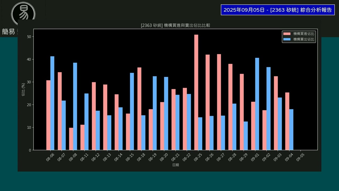Screen dimensions: 339x191
Task: Click the 08-06 date tick label
Action: tap(50, 157)
